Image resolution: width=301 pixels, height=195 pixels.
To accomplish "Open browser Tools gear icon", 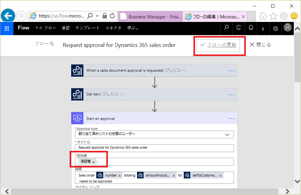I will pos(284,16).
